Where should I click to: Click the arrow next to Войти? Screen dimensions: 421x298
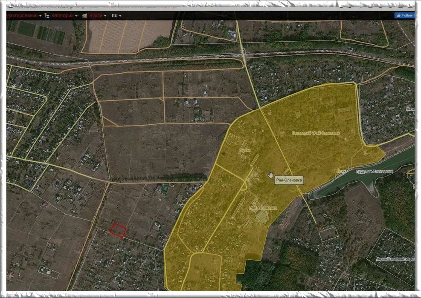tap(105, 16)
